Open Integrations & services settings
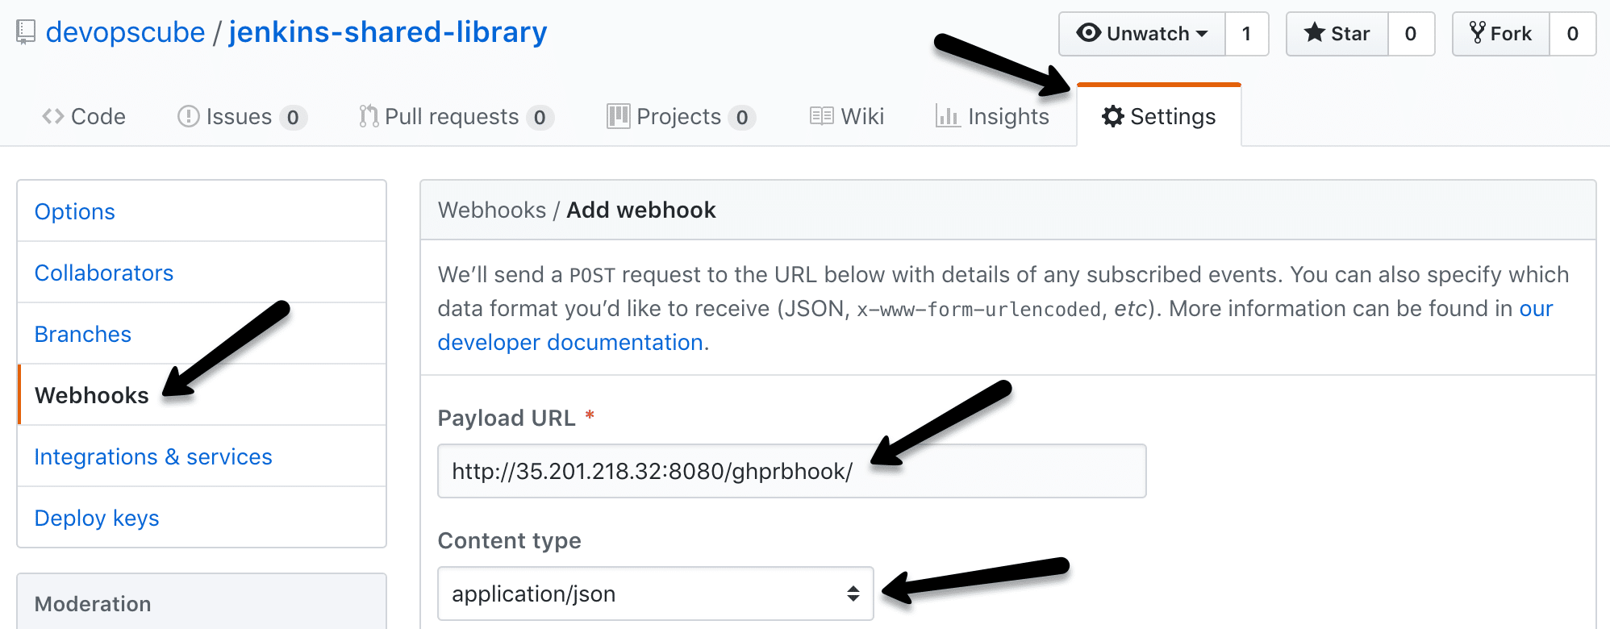This screenshot has height=629, width=1610. pyautogui.click(x=202, y=456)
